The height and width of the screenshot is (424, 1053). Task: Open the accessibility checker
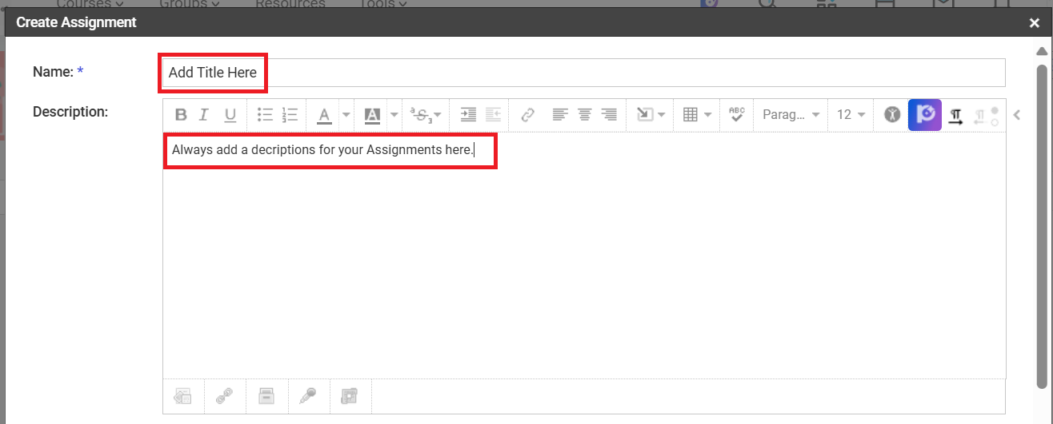pyautogui.click(x=892, y=115)
